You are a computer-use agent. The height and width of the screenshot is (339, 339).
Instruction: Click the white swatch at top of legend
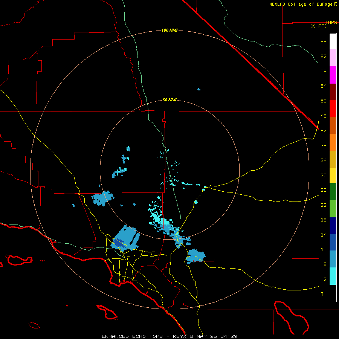333,41
